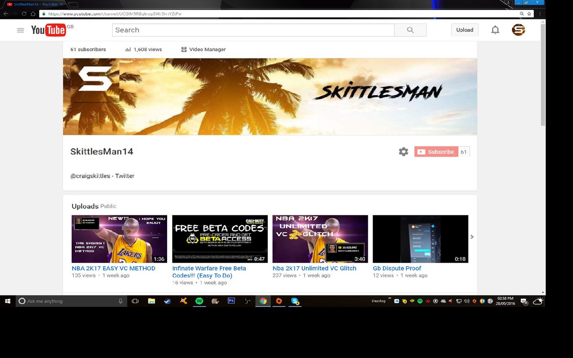This screenshot has width=573, height=358.
Task: Open Spotify from the taskbar
Action: click(x=199, y=301)
